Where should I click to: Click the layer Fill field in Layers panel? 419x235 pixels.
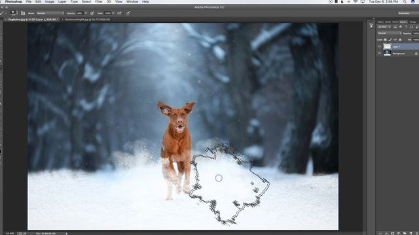[x=416, y=39]
